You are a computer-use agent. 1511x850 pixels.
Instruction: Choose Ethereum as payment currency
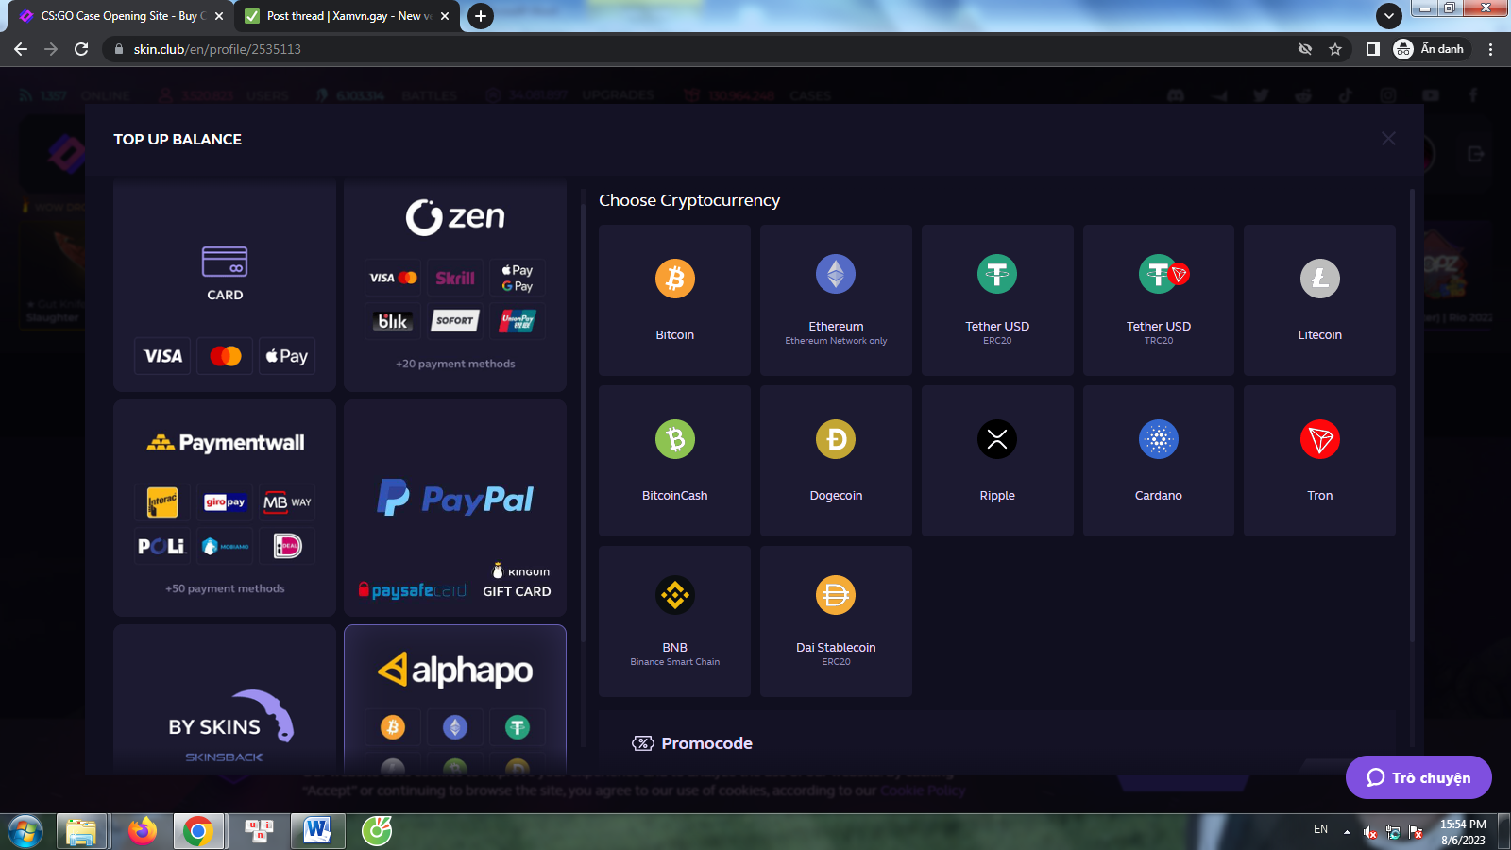[x=836, y=300]
